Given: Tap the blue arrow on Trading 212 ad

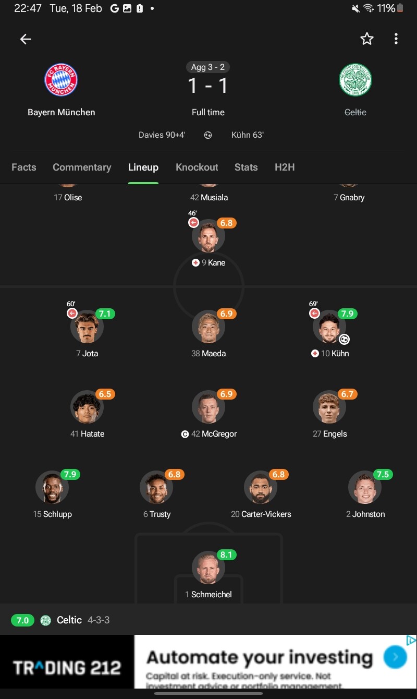Looking at the screenshot, I should [x=395, y=657].
